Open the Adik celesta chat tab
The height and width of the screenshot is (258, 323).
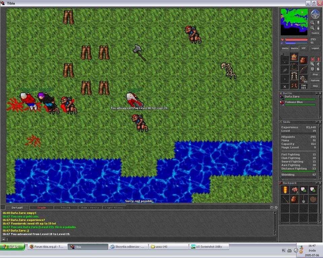tap(90, 208)
